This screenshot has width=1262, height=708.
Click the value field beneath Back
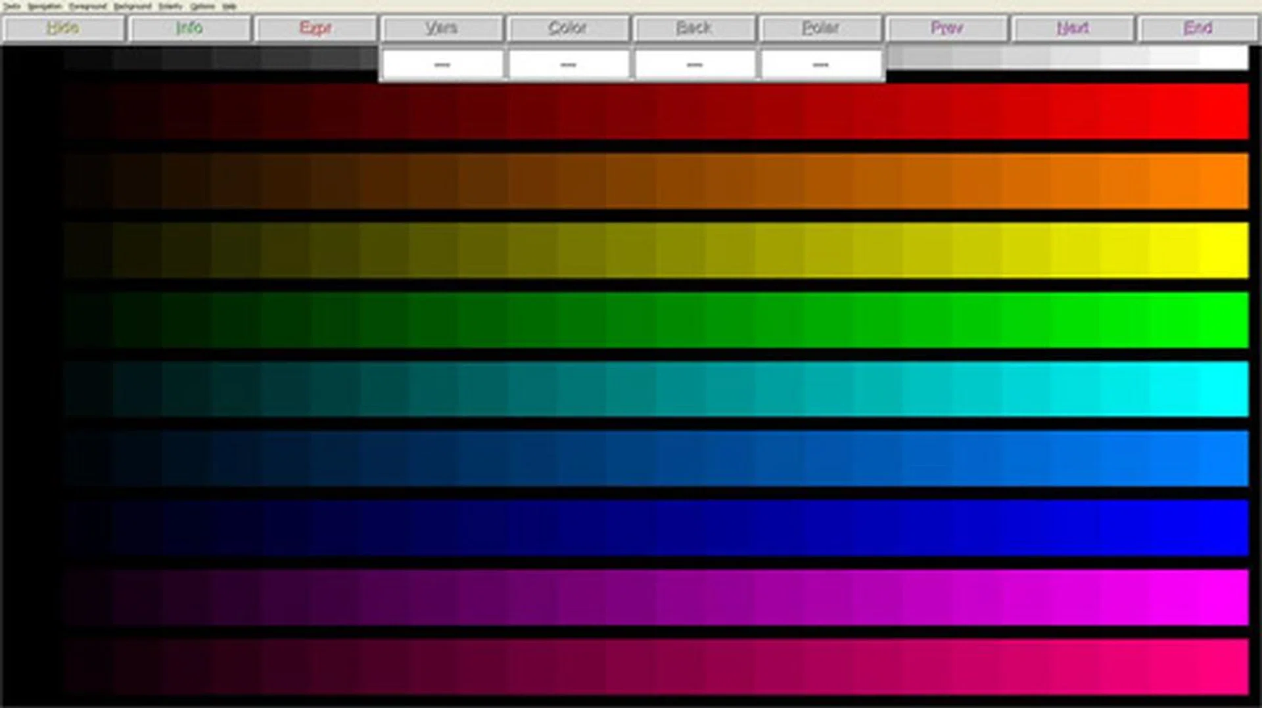694,64
